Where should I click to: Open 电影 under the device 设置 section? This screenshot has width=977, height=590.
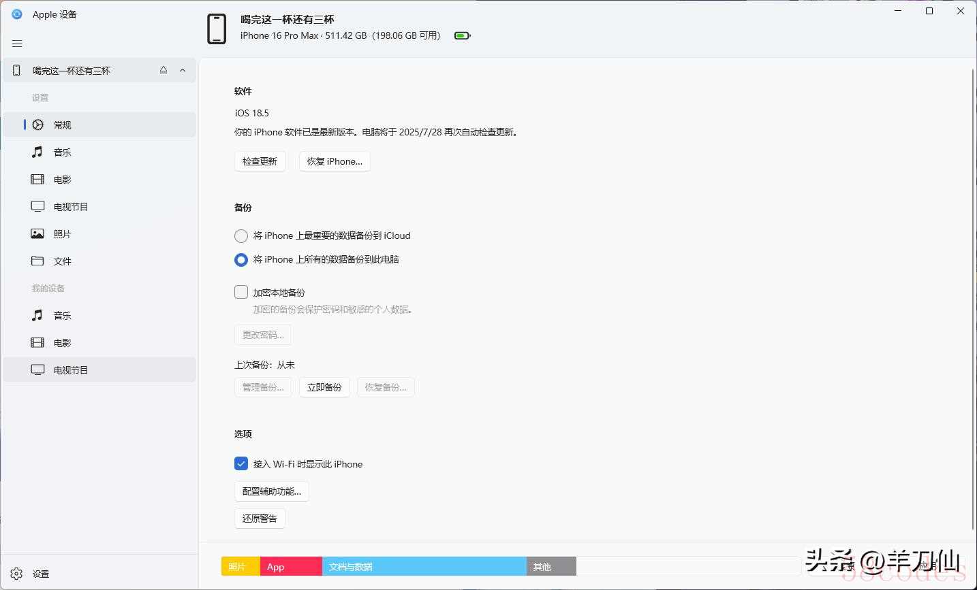click(x=99, y=179)
